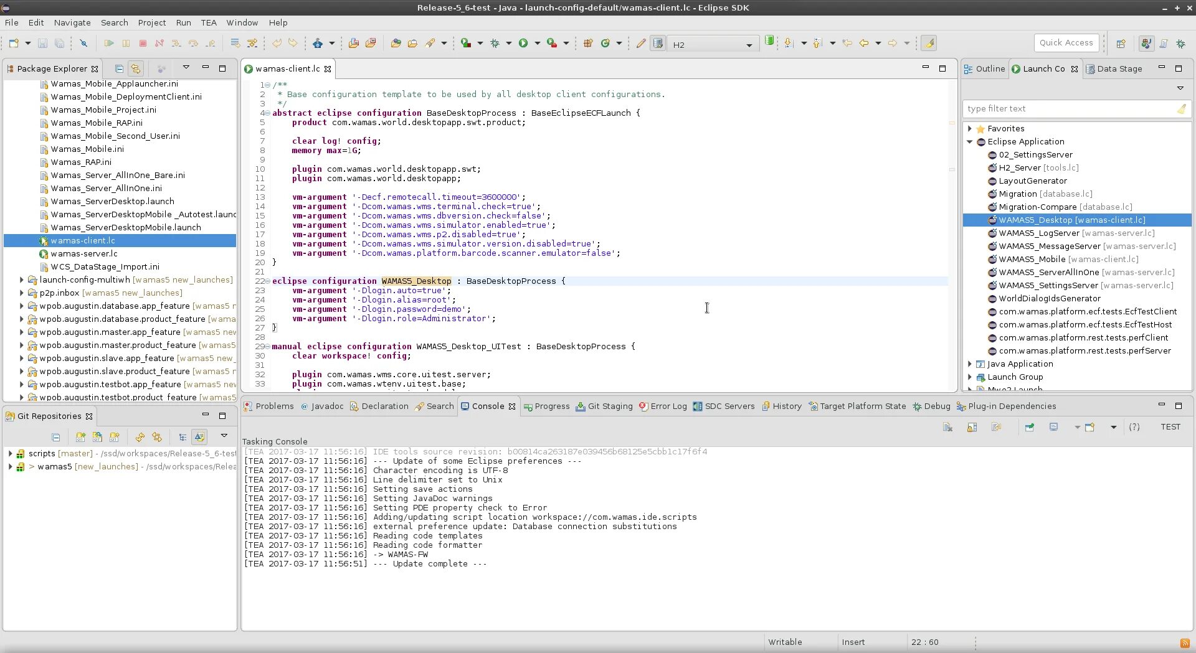
Task: Open the SDC Servers tab
Action: (x=723, y=406)
